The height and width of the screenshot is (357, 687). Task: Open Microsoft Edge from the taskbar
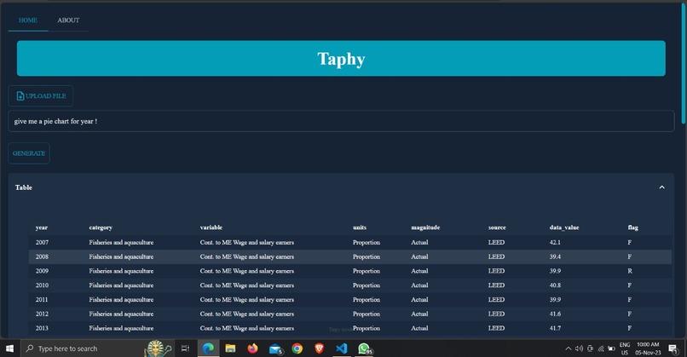[208, 348]
